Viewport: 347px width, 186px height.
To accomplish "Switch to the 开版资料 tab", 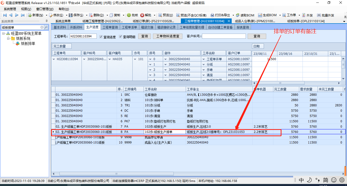I will (76, 27).
